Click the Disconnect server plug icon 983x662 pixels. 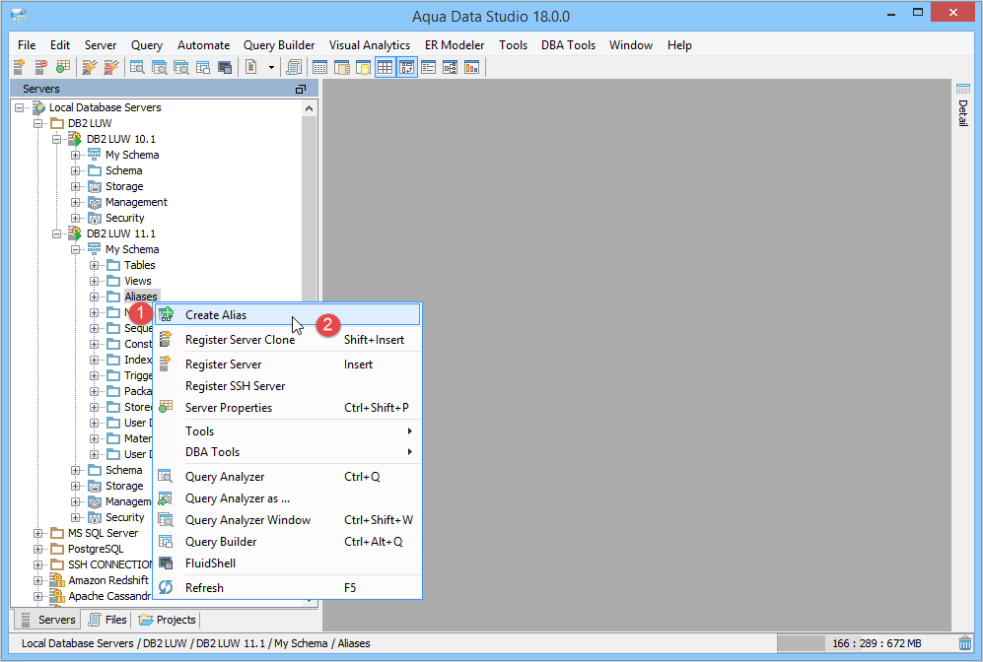tap(111, 67)
